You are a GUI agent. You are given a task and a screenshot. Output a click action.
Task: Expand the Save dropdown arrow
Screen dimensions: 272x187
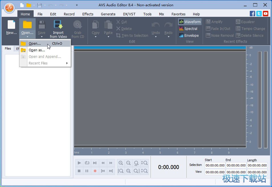coord(42,37)
